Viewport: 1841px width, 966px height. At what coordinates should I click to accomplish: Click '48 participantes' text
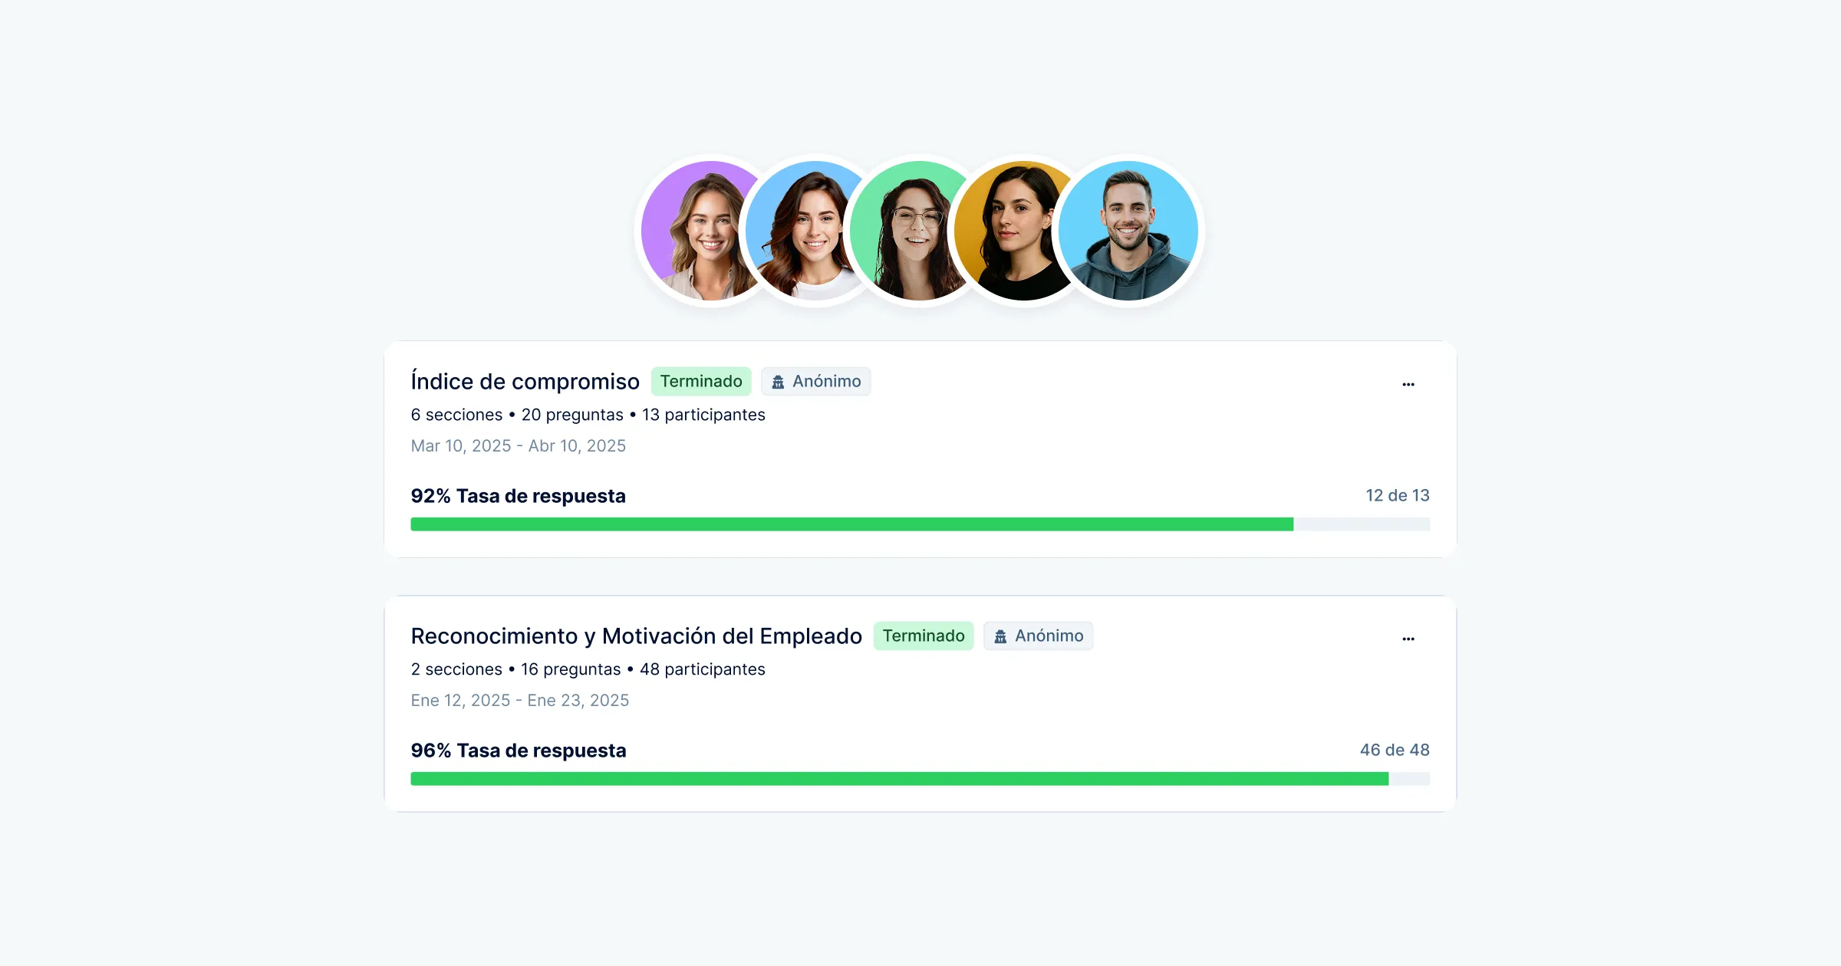coord(703,669)
